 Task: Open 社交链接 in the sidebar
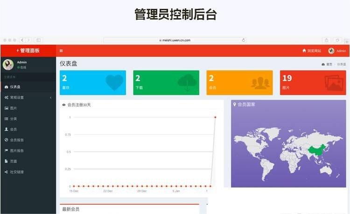[x=17, y=172]
